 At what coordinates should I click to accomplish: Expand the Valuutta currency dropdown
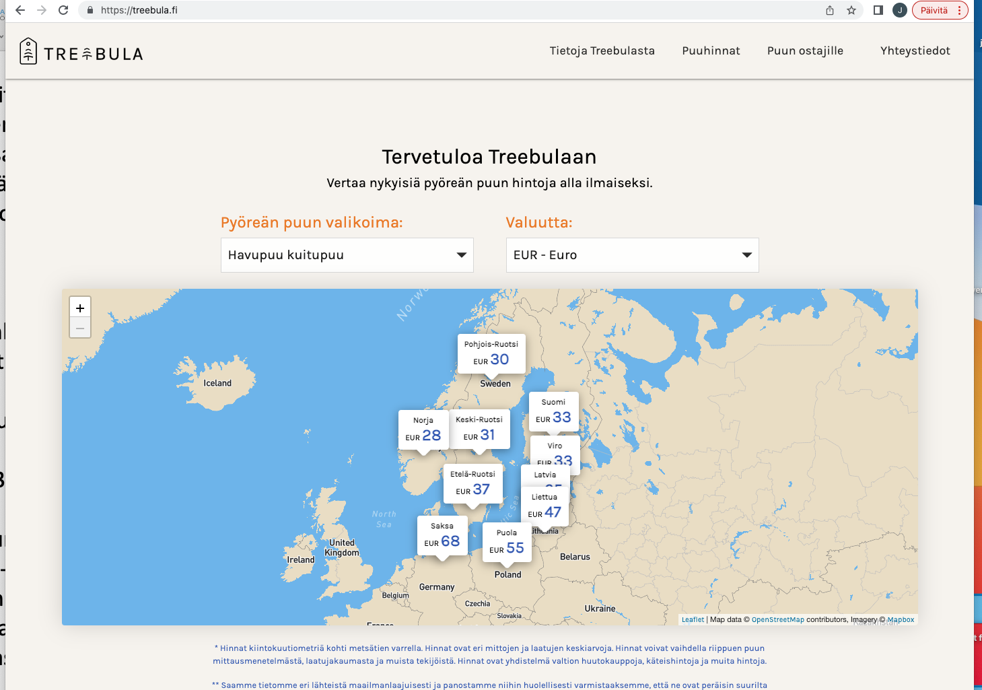[632, 255]
